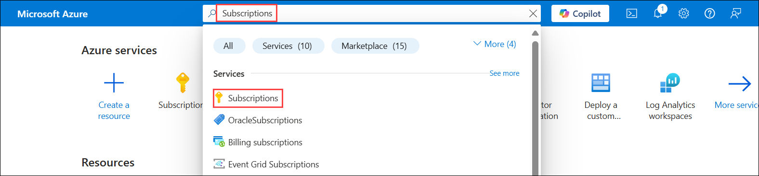Viewport: 759px width, 176px height.
Task: Open portal settings gear
Action: [683, 13]
